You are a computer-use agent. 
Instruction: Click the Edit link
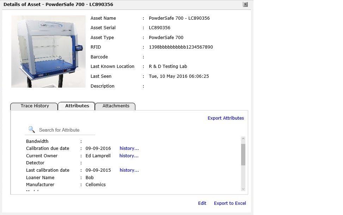tap(202, 203)
